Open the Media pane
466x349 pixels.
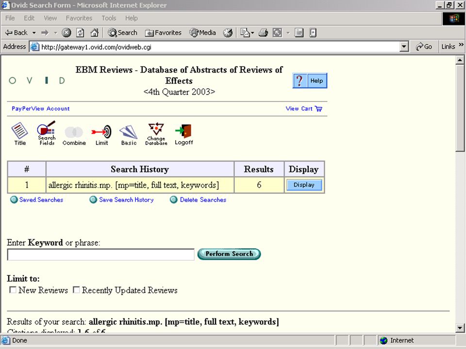click(x=202, y=32)
